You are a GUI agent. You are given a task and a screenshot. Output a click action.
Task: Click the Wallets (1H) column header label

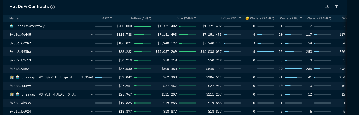[289, 18]
